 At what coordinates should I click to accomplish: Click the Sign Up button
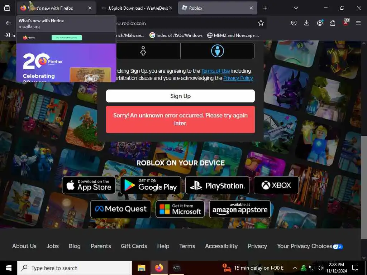tap(180, 96)
